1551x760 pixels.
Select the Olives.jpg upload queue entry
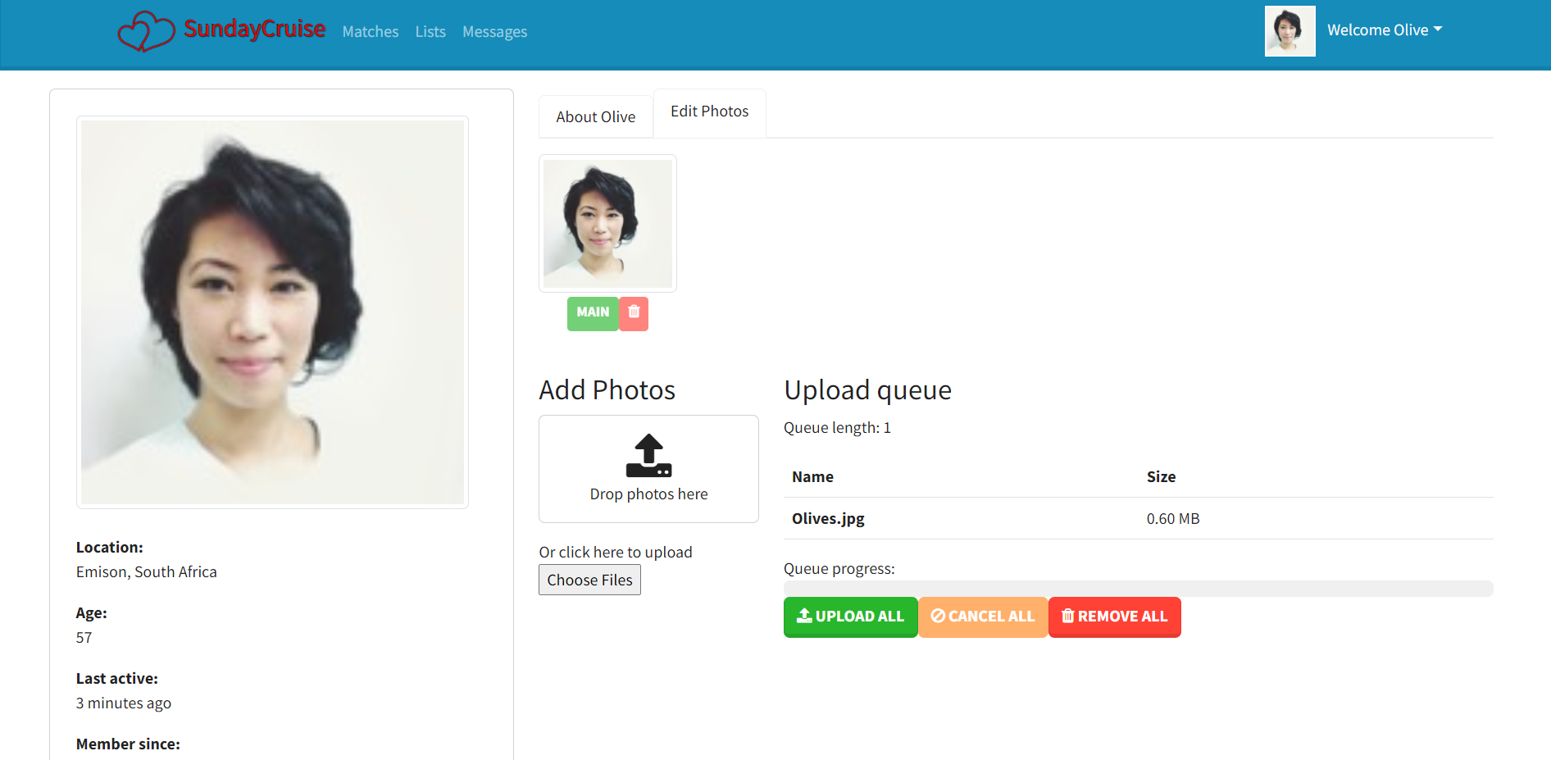(x=827, y=518)
